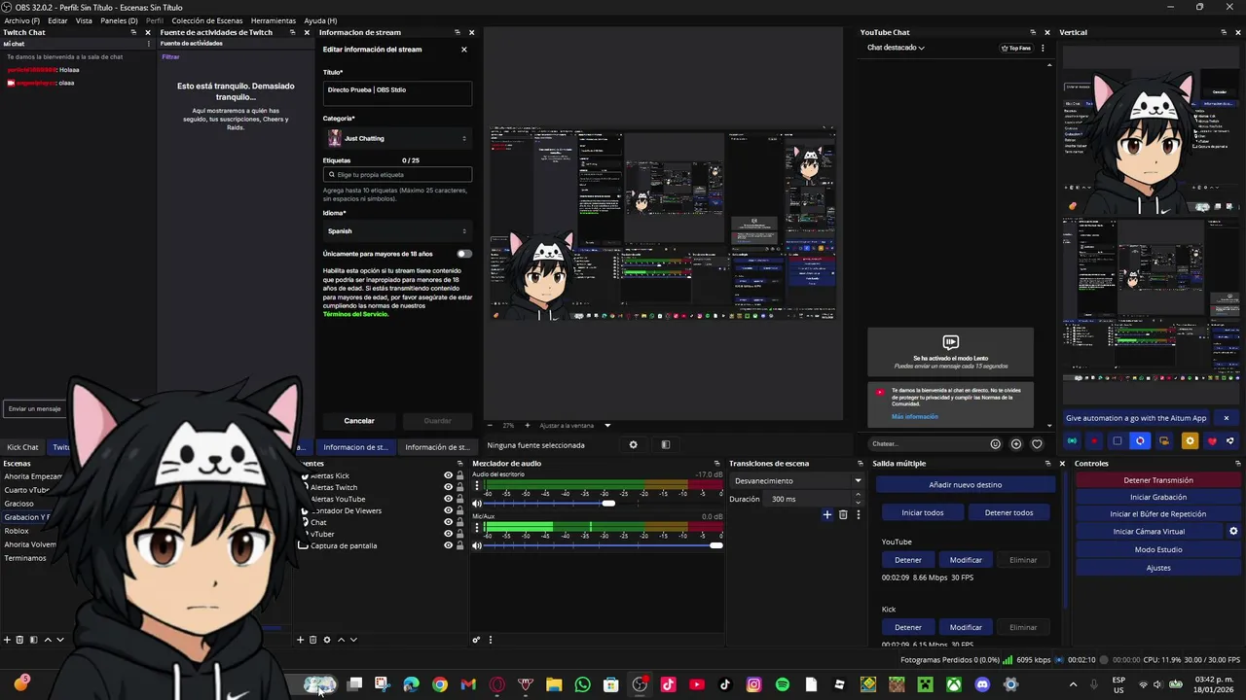Add a new scene with plus icon
Screen dimensions: 1246x700
pos(6,640)
